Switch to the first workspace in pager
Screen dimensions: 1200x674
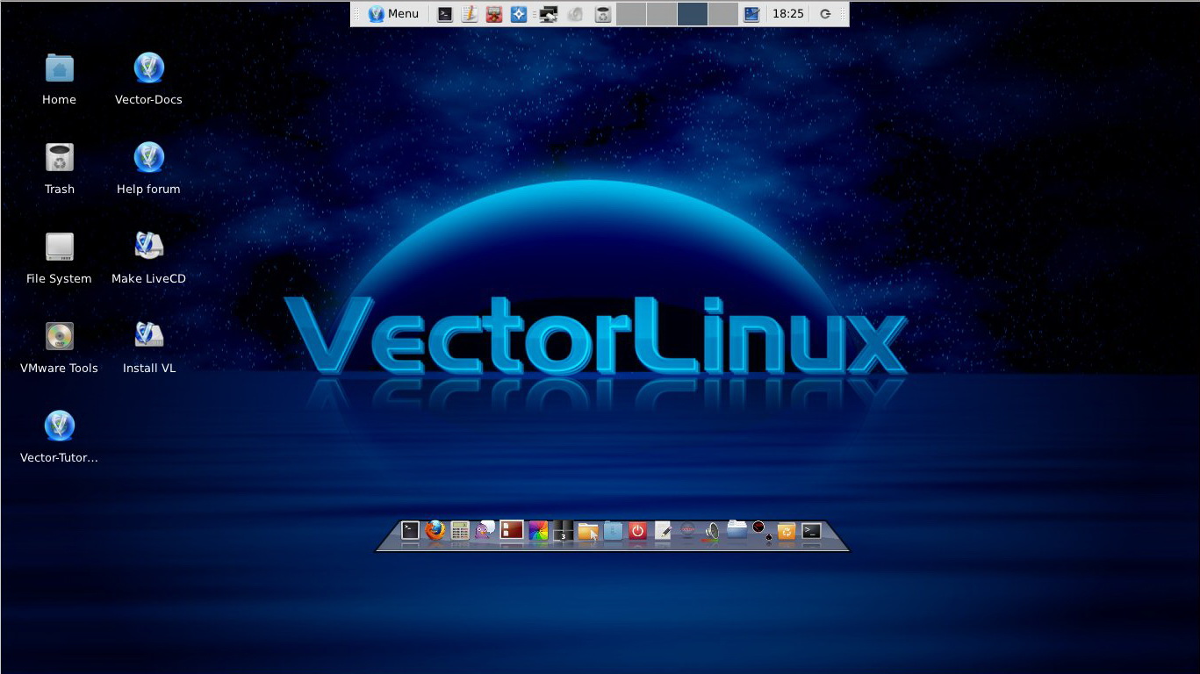(631, 14)
